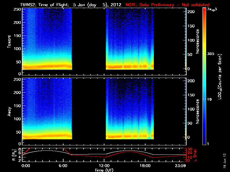Click the '100' left tick on the Away panel
Image resolution: width=230 pixels, height=172 pixels.
coord(17,119)
